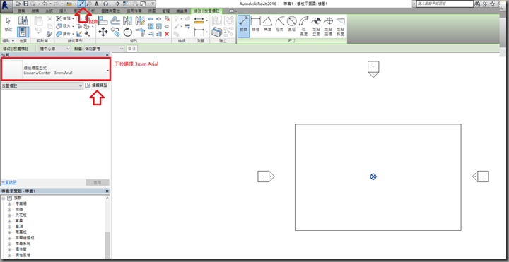This screenshot has height=262, width=509.
Task: Toggle Thin Lines icon in quick access toolbar
Action: 126,4
